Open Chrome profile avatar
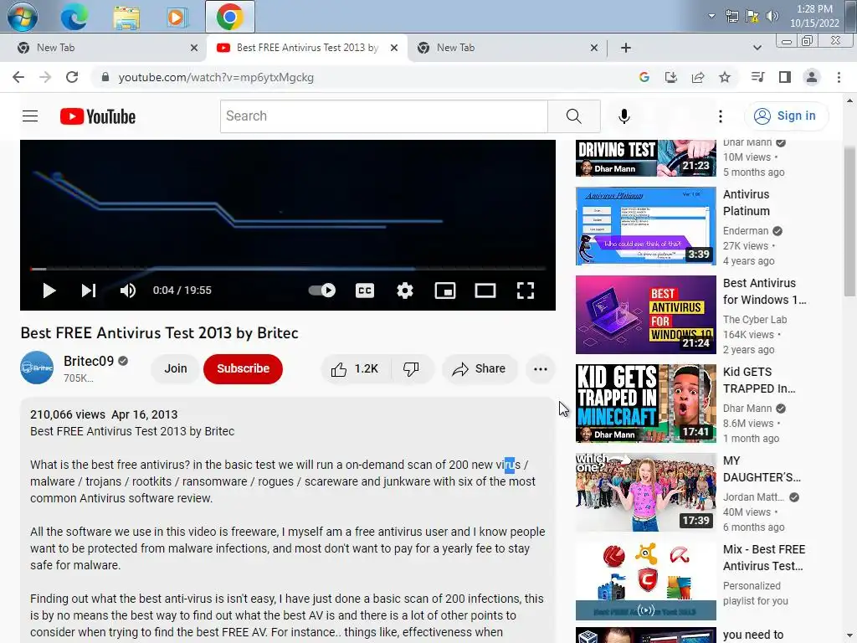The width and height of the screenshot is (857, 643). [x=812, y=77]
